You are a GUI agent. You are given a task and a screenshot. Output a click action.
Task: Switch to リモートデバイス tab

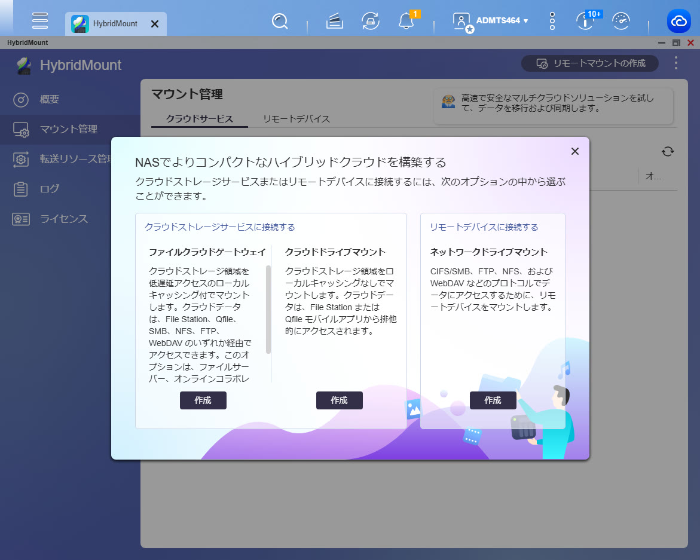click(296, 119)
